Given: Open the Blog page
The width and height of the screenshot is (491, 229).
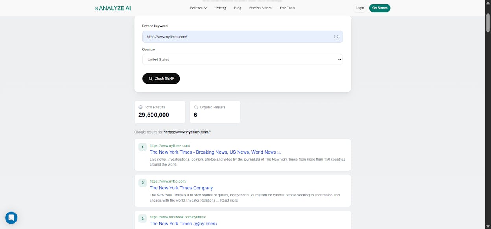Looking at the screenshot, I should (x=238, y=8).
